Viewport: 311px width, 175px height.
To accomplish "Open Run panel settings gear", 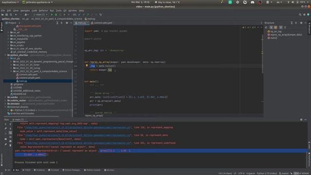I will 301,120.
